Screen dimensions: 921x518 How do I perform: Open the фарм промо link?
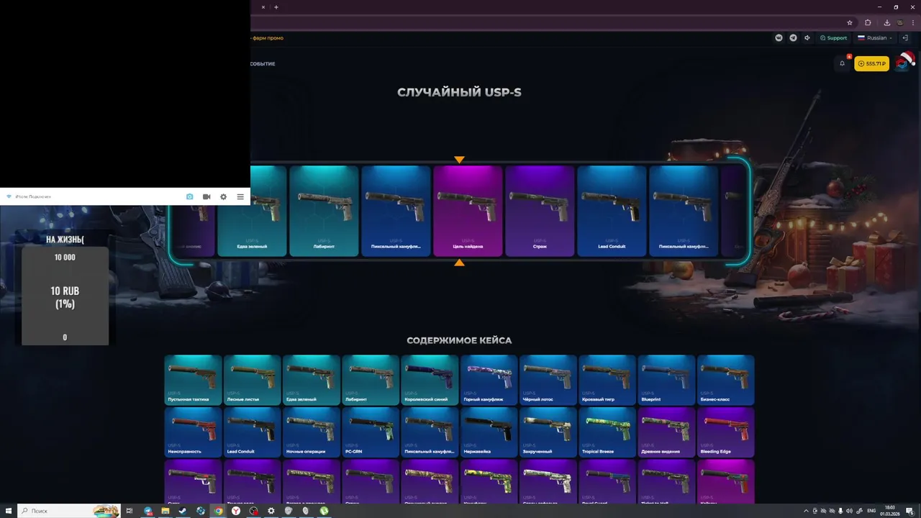click(x=268, y=38)
